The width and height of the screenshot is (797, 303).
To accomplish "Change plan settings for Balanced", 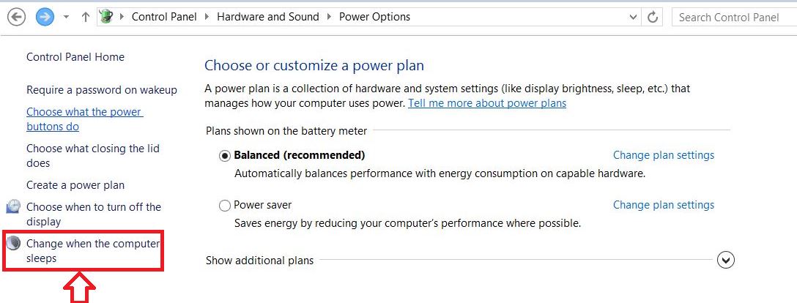I will [x=663, y=155].
